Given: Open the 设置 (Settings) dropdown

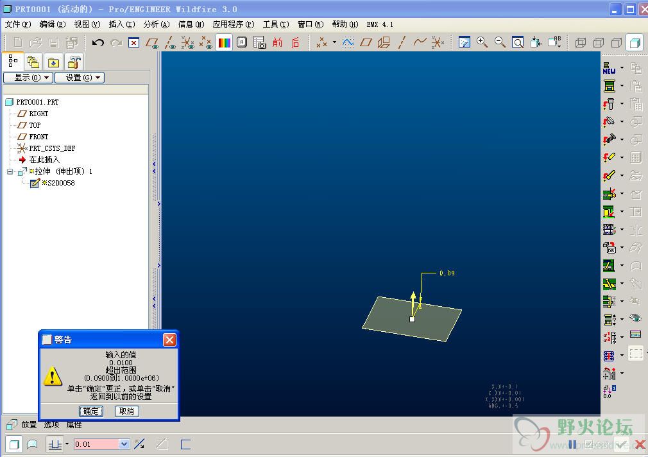Looking at the screenshot, I should pos(80,77).
